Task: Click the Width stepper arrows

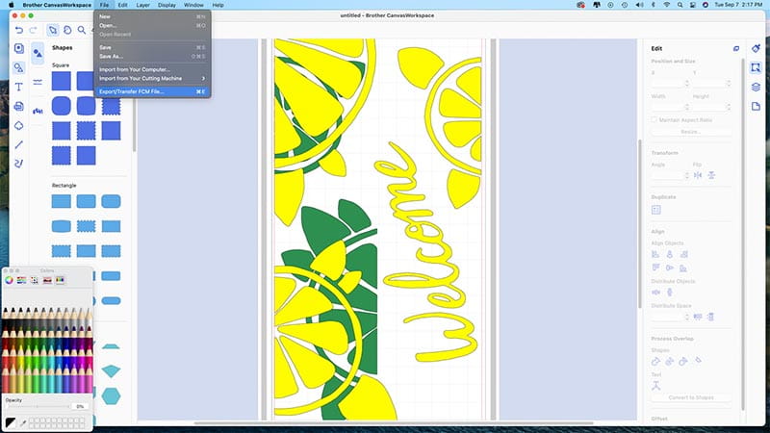Action: (x=687, y=107)
